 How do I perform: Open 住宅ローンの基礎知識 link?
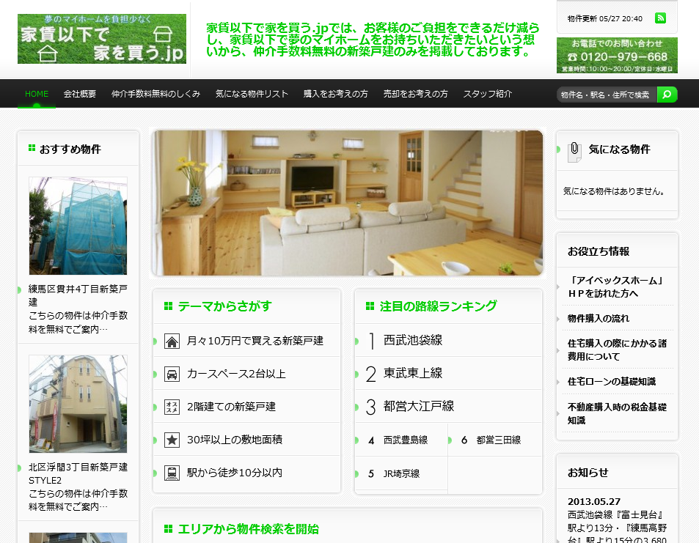pyautogui.click(x=612, y=382)
